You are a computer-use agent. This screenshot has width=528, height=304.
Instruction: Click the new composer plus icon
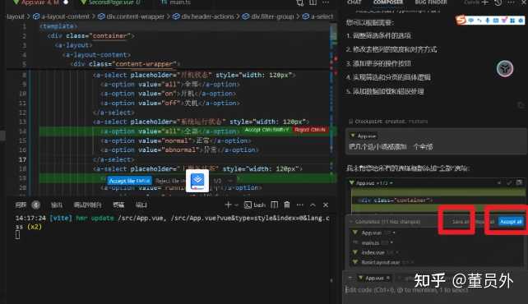click(x=484, y=2)
